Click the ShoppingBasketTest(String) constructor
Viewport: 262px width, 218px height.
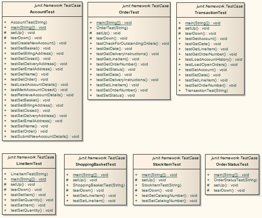coord(99,185)
